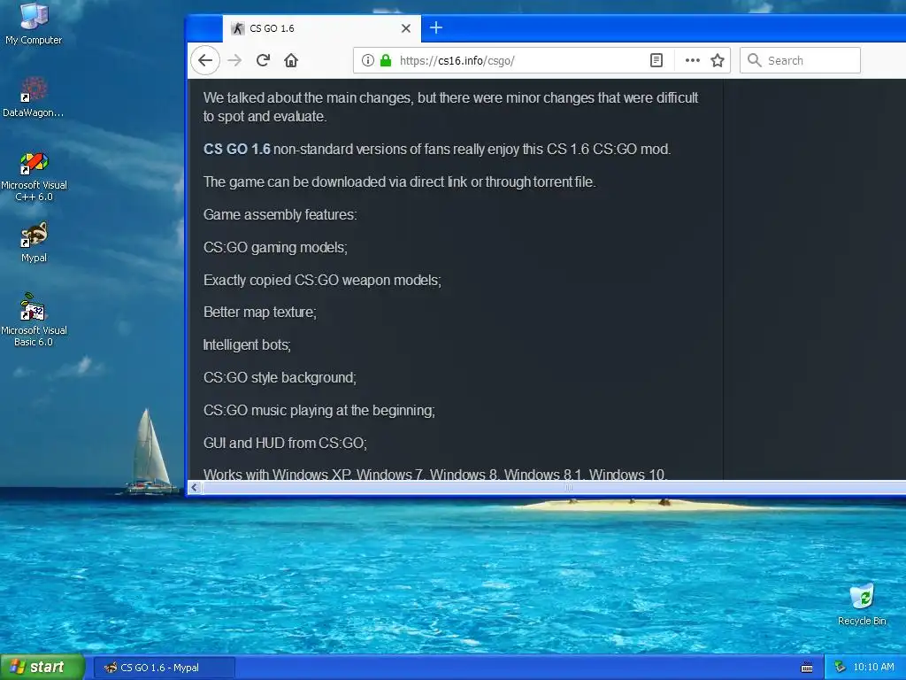Viewport: 906px width, 680px height.
Task: Click text 'CS:GO gaming models;'
Action: tap(275, 248)
